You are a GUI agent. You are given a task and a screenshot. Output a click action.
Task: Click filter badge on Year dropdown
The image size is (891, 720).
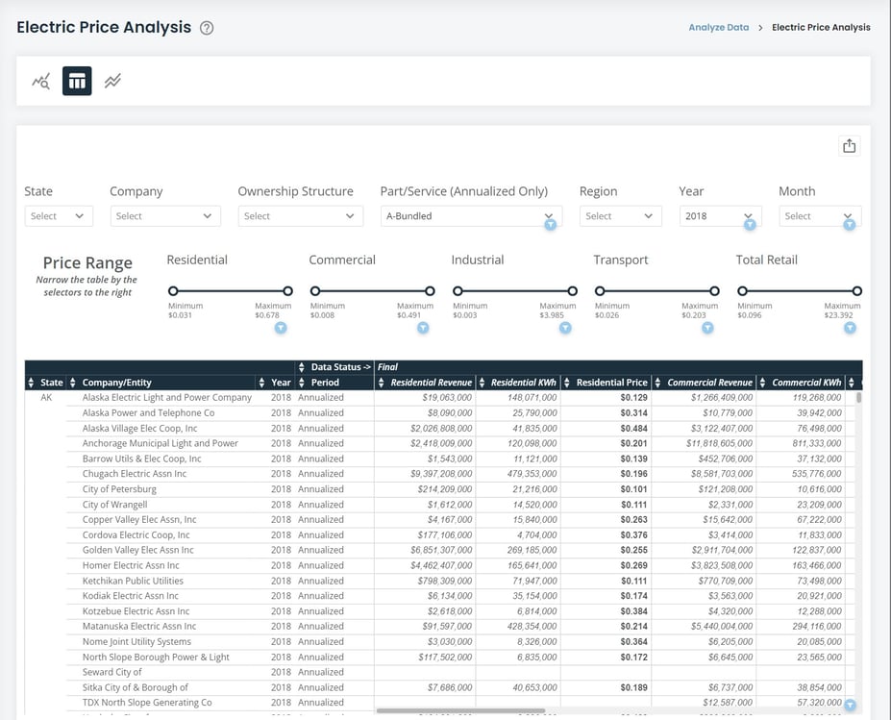pyautogui.click(x=750, y=225)
